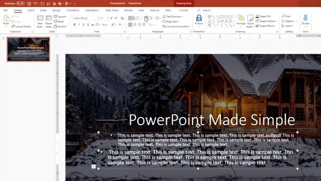Image resolution: width=321 pixels, height=181 pixels.
Task: Clear all formatting
Action: coord(122,18)
